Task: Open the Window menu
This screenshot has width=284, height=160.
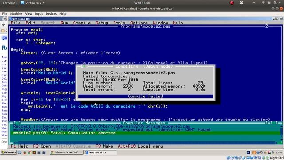Action: click(160, 23)
